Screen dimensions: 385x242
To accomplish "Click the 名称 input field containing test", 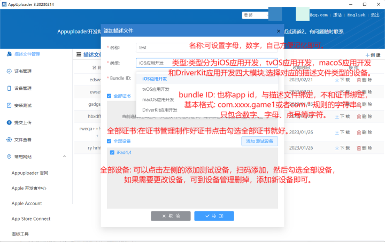I will (x=207, y=48).
